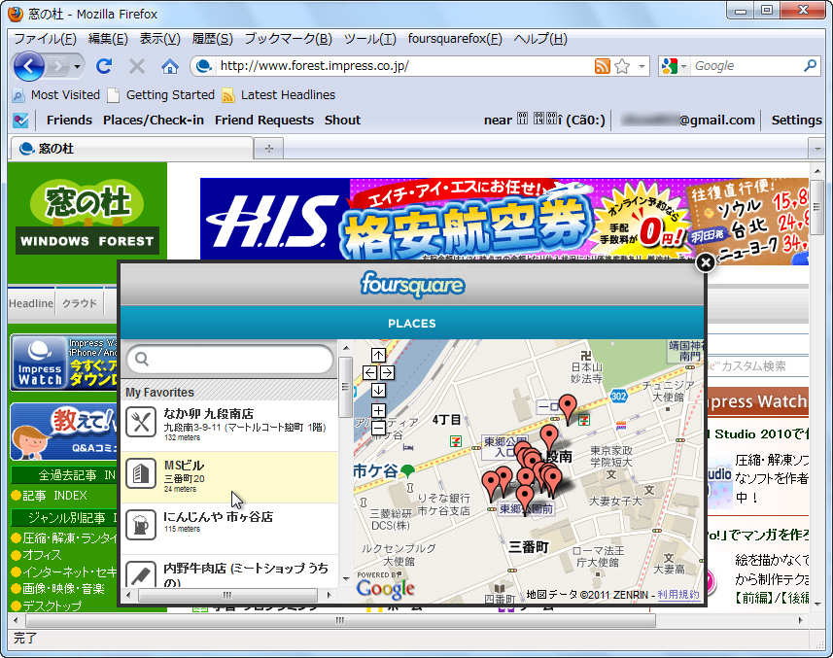The image size is (833, 658).
Task: Click the back navigation arrow
Action: click(x=29, y=65)
